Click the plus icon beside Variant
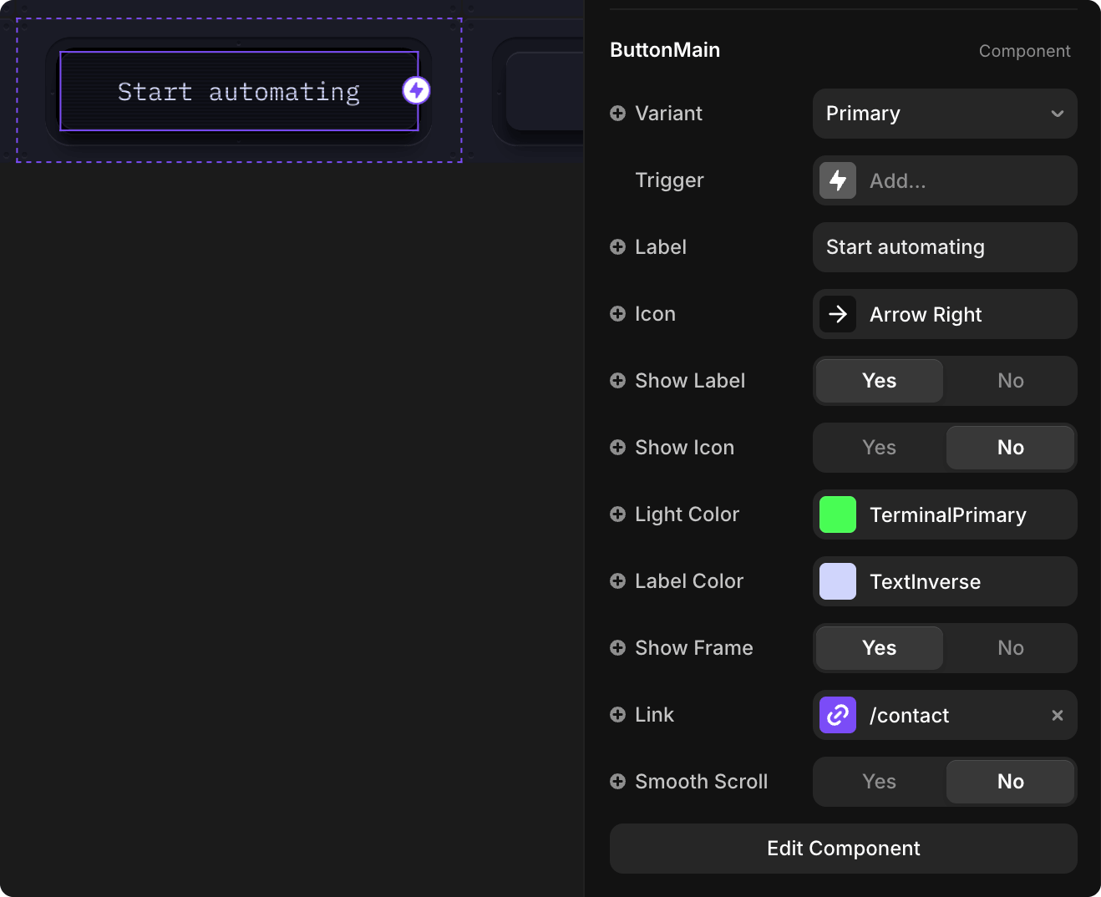The image size is (1101, 897). coord(617,114)
